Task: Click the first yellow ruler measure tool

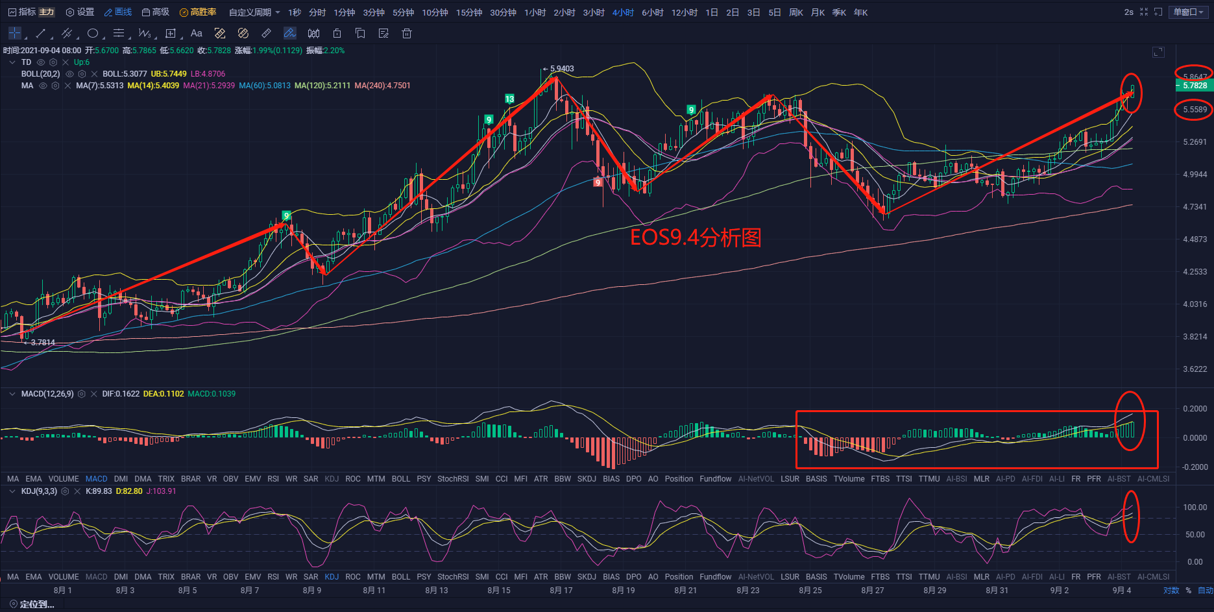Action: 220,33
